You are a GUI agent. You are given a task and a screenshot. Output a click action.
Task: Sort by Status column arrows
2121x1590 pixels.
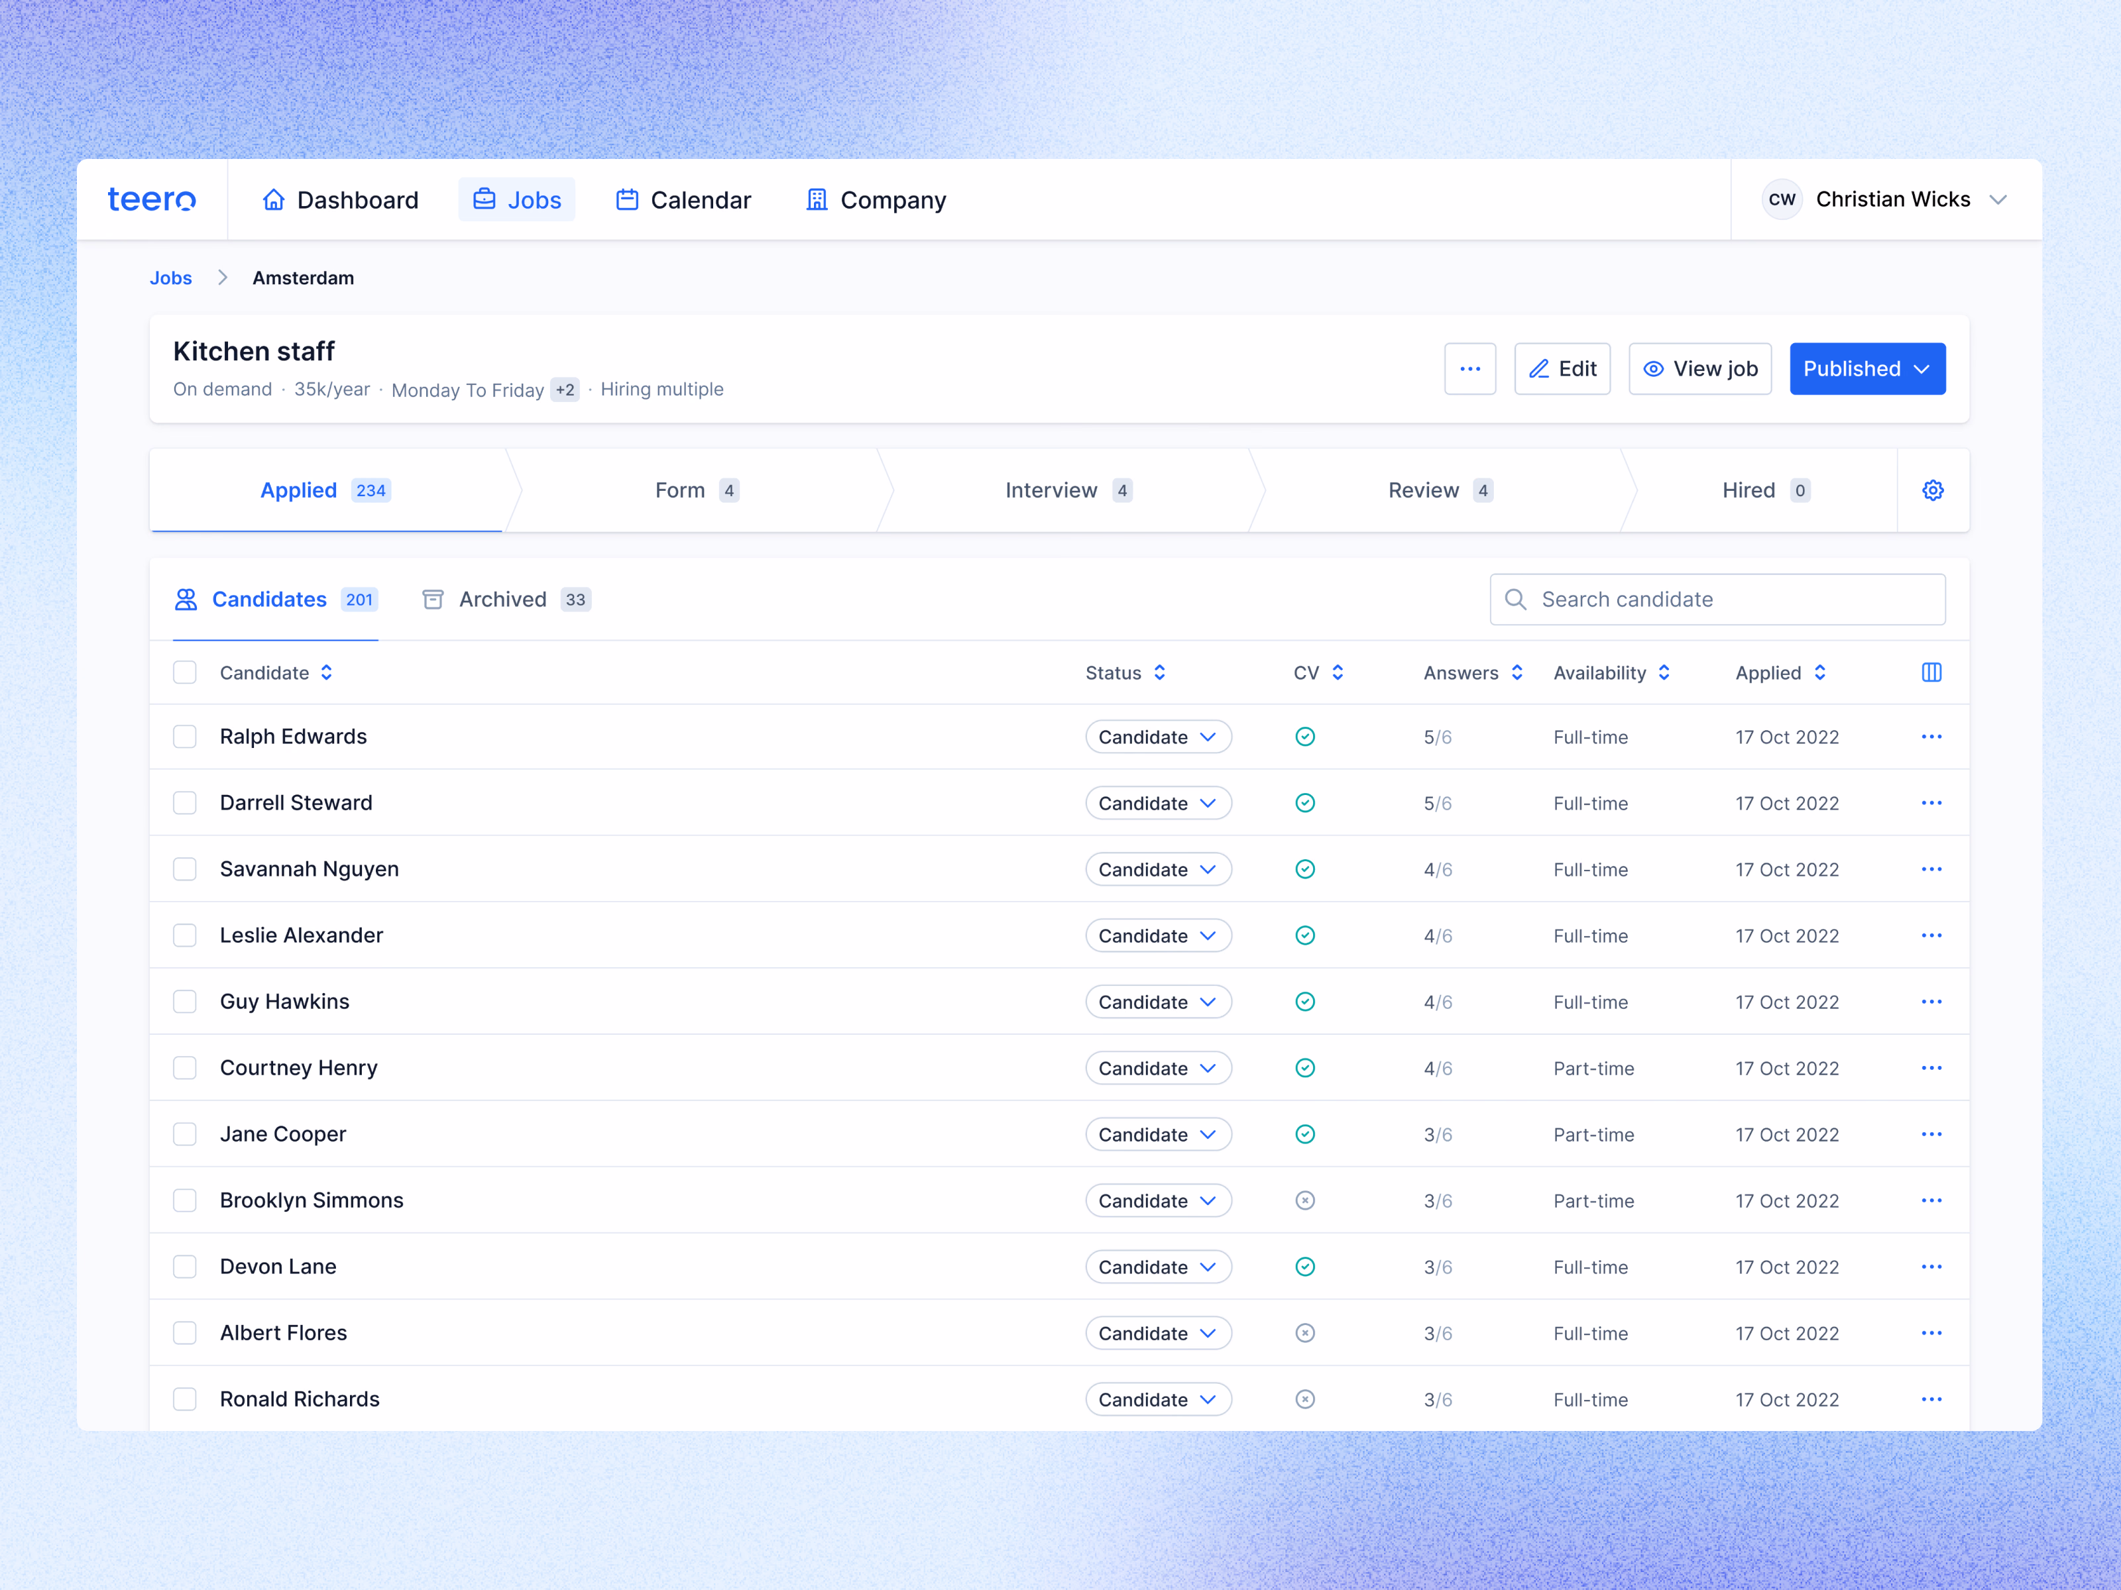(x=1159, y=672)
